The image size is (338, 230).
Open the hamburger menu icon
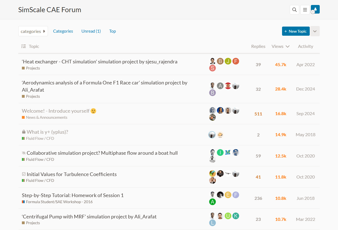pos(305,10)
